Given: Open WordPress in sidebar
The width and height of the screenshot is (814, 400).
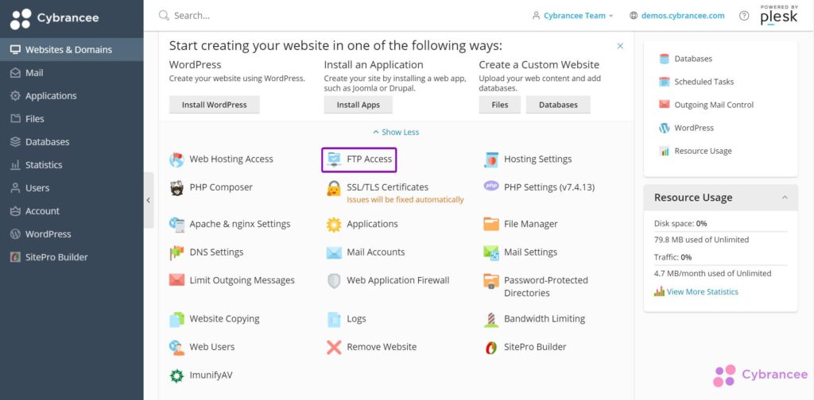Looking at the screenshot, I should [x=72, y=234].
